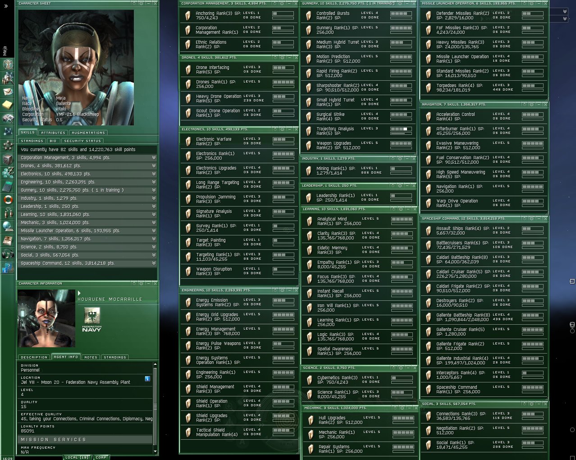
Task: Open the Assets safe sidebar icon
Action: [x=8, y=159]
